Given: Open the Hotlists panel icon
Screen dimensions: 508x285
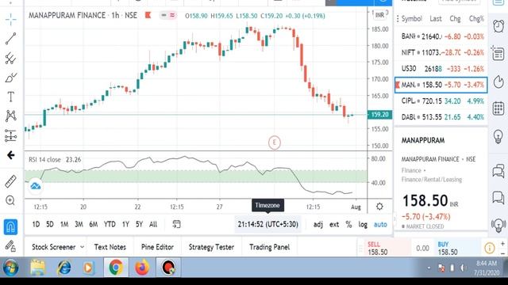Looking at the screenshot, I should pos(498,82).
